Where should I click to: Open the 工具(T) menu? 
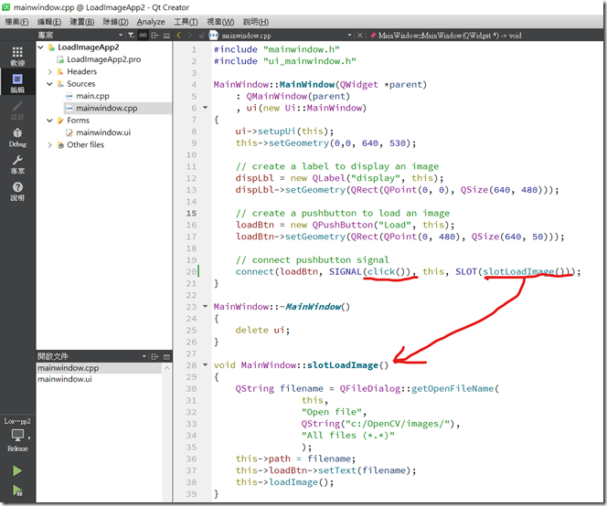pos(186,21)
